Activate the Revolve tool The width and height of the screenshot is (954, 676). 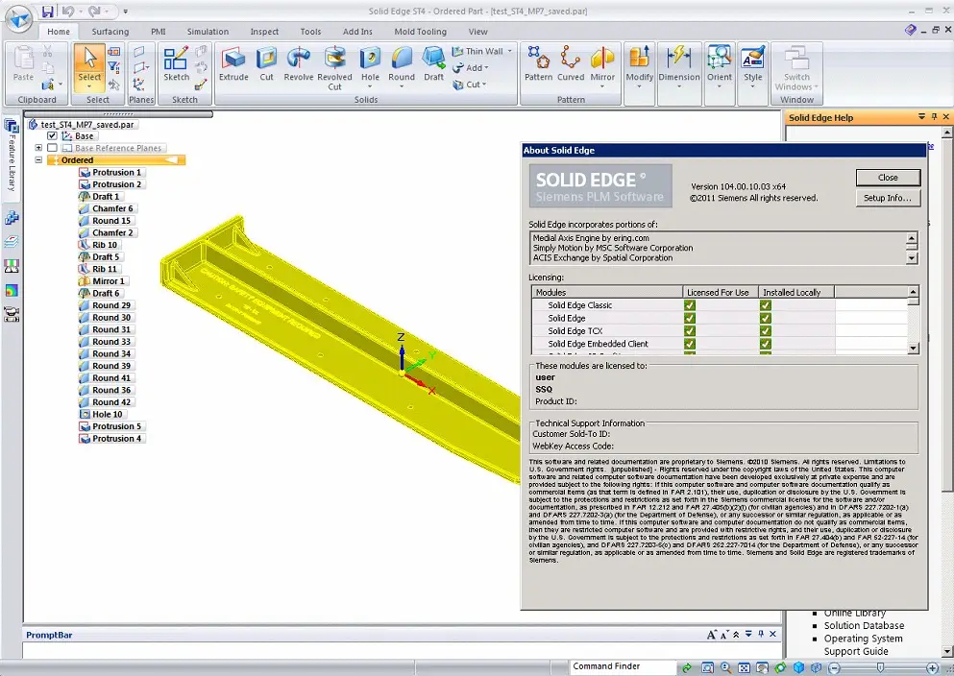click(299, 65)
